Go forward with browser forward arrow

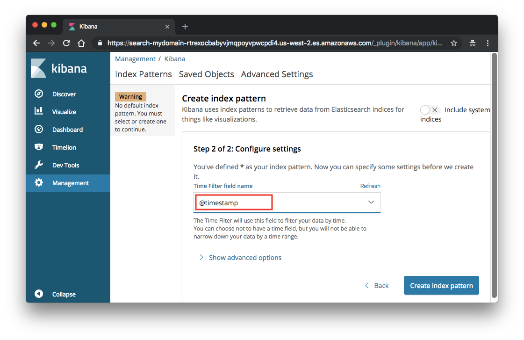pyautogui.click(x=51, y=43)
